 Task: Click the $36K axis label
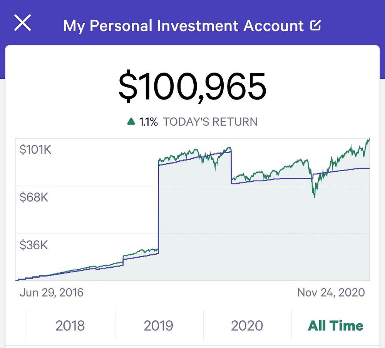pos(34,245)
